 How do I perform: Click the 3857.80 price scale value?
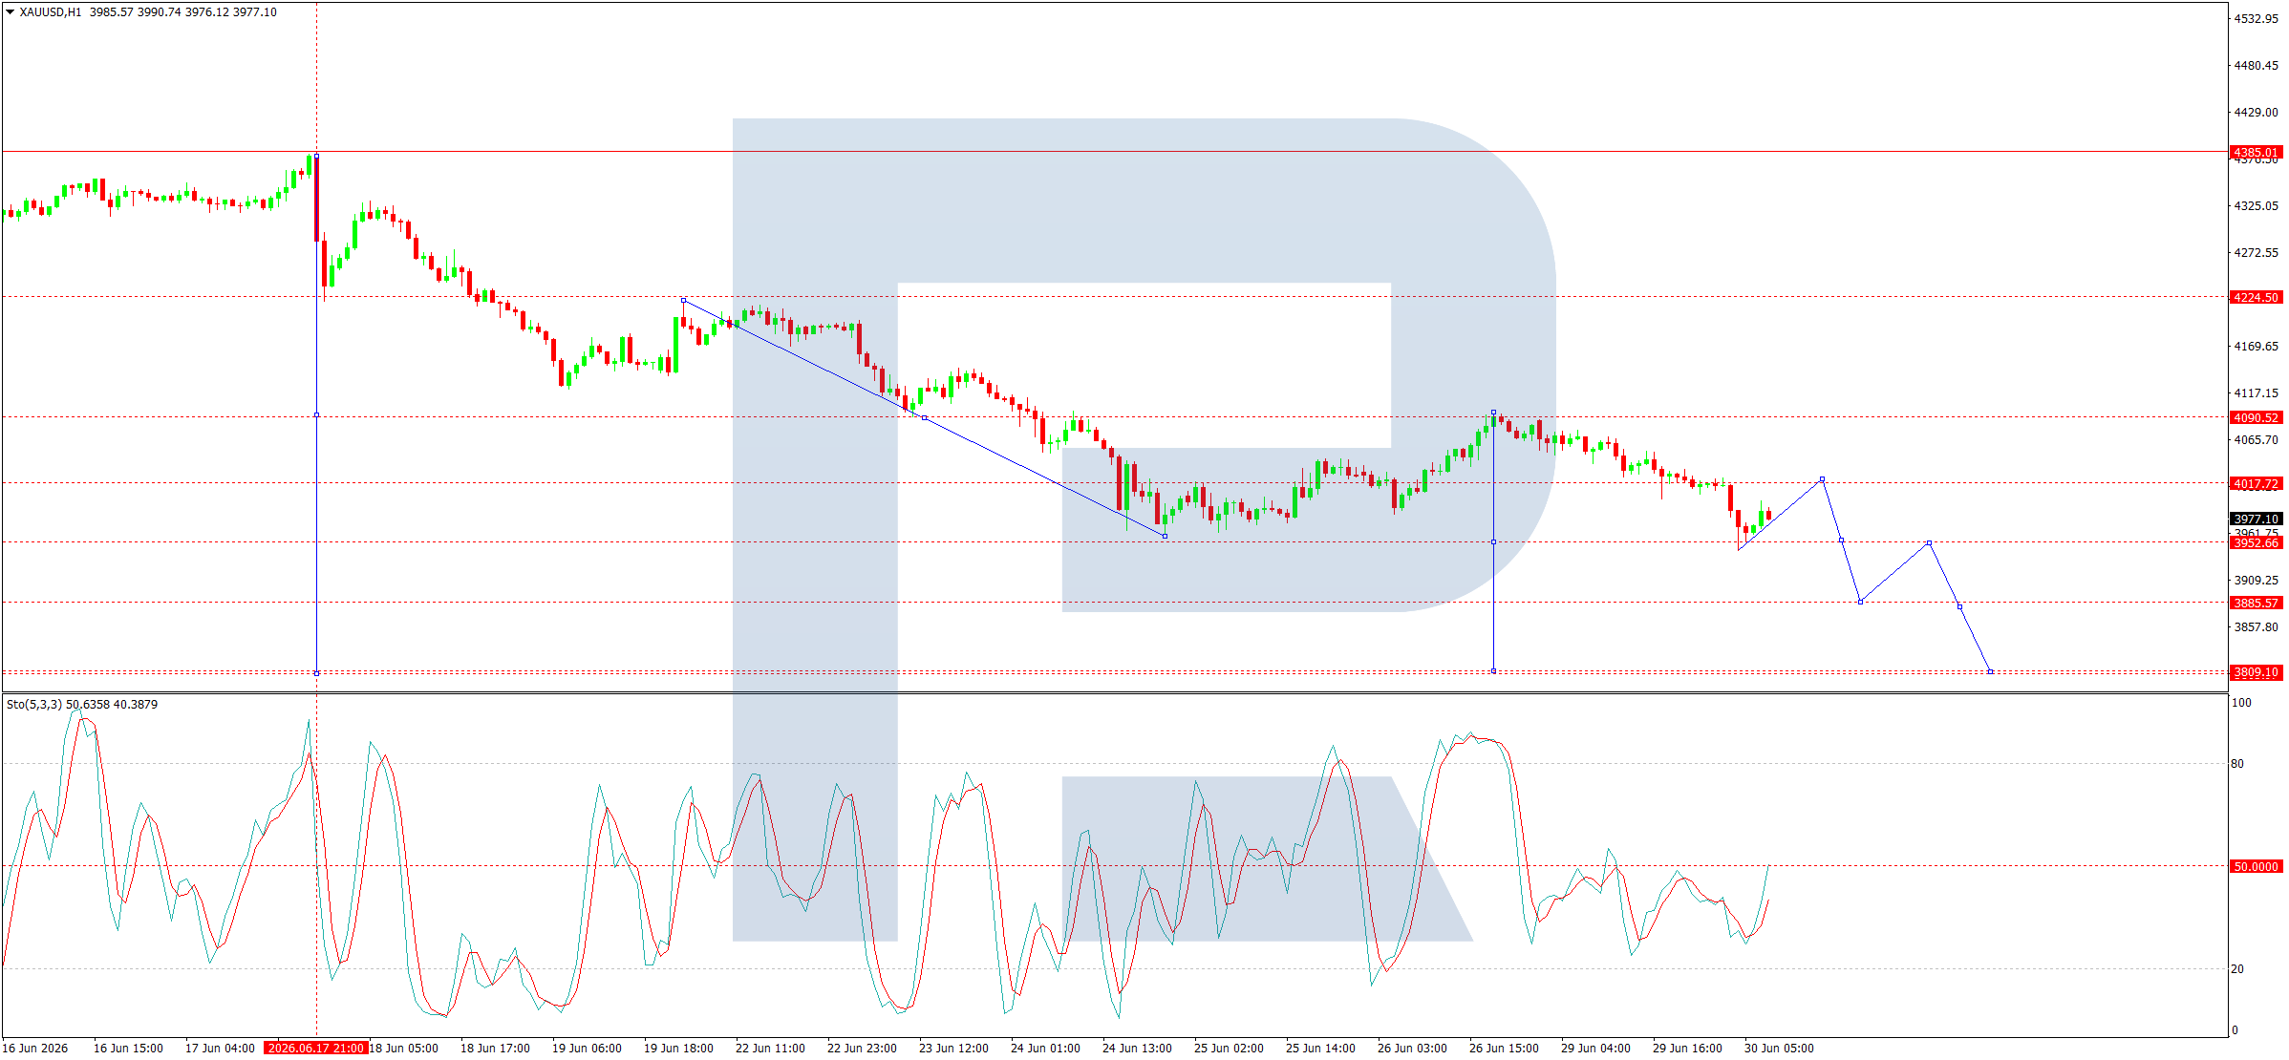[x=2256, y=627]
